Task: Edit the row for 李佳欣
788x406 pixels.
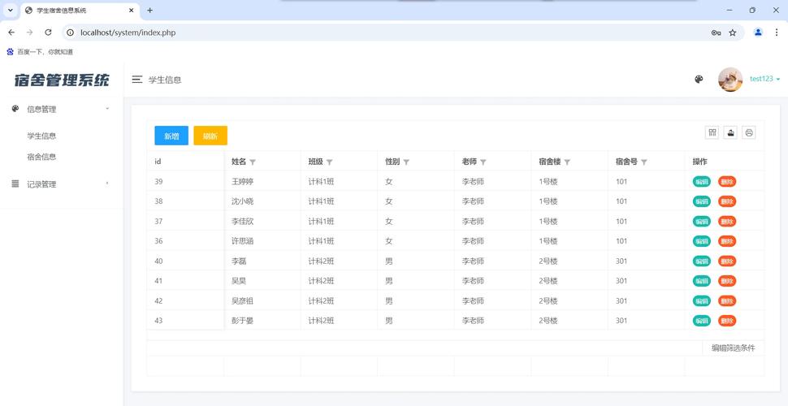Action: (702, 221)
